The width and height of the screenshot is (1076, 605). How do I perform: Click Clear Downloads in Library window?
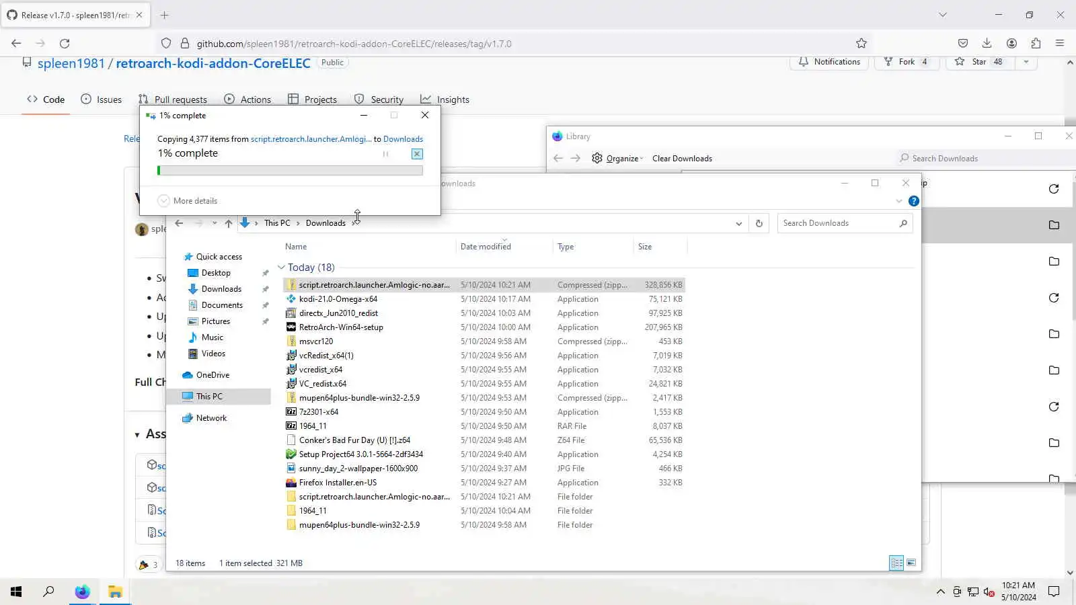682,159
